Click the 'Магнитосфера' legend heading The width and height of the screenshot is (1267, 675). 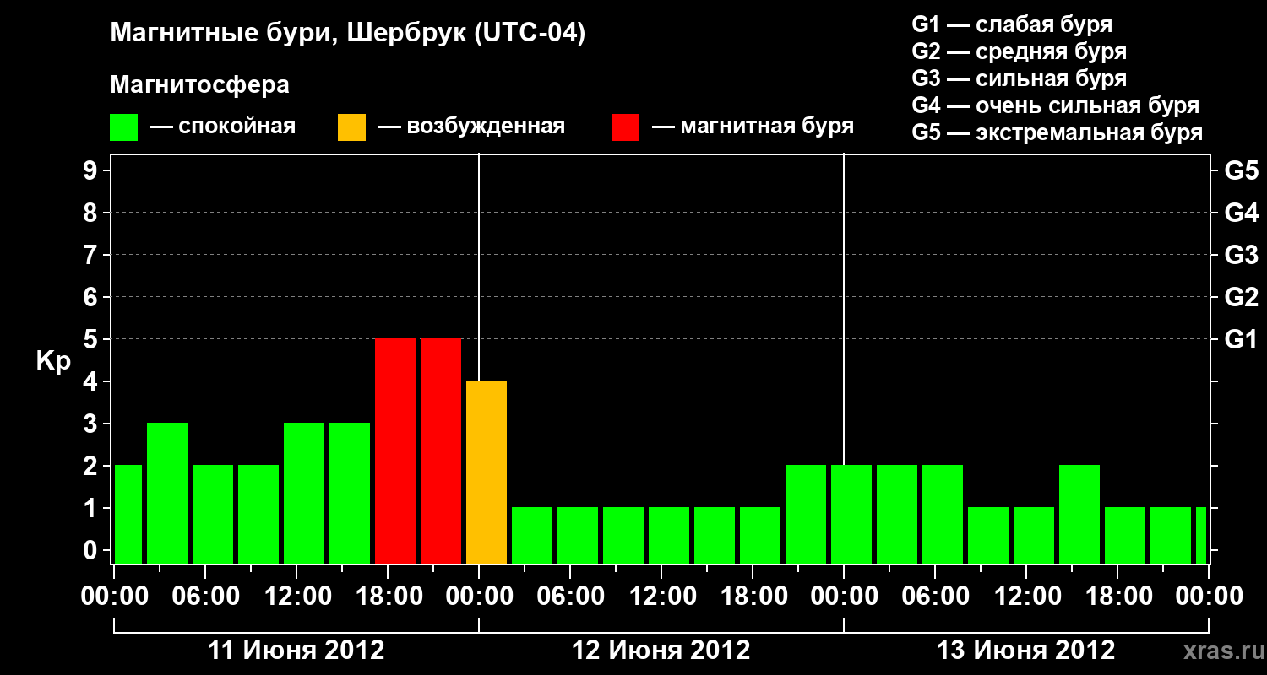coord(199,85)
